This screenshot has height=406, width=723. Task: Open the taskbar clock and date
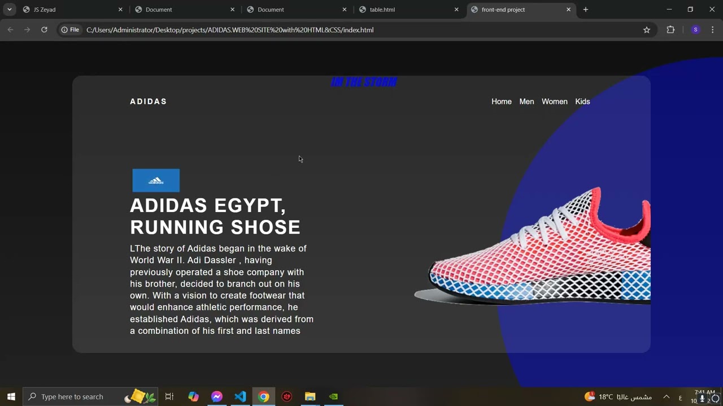tap(704, 396)
